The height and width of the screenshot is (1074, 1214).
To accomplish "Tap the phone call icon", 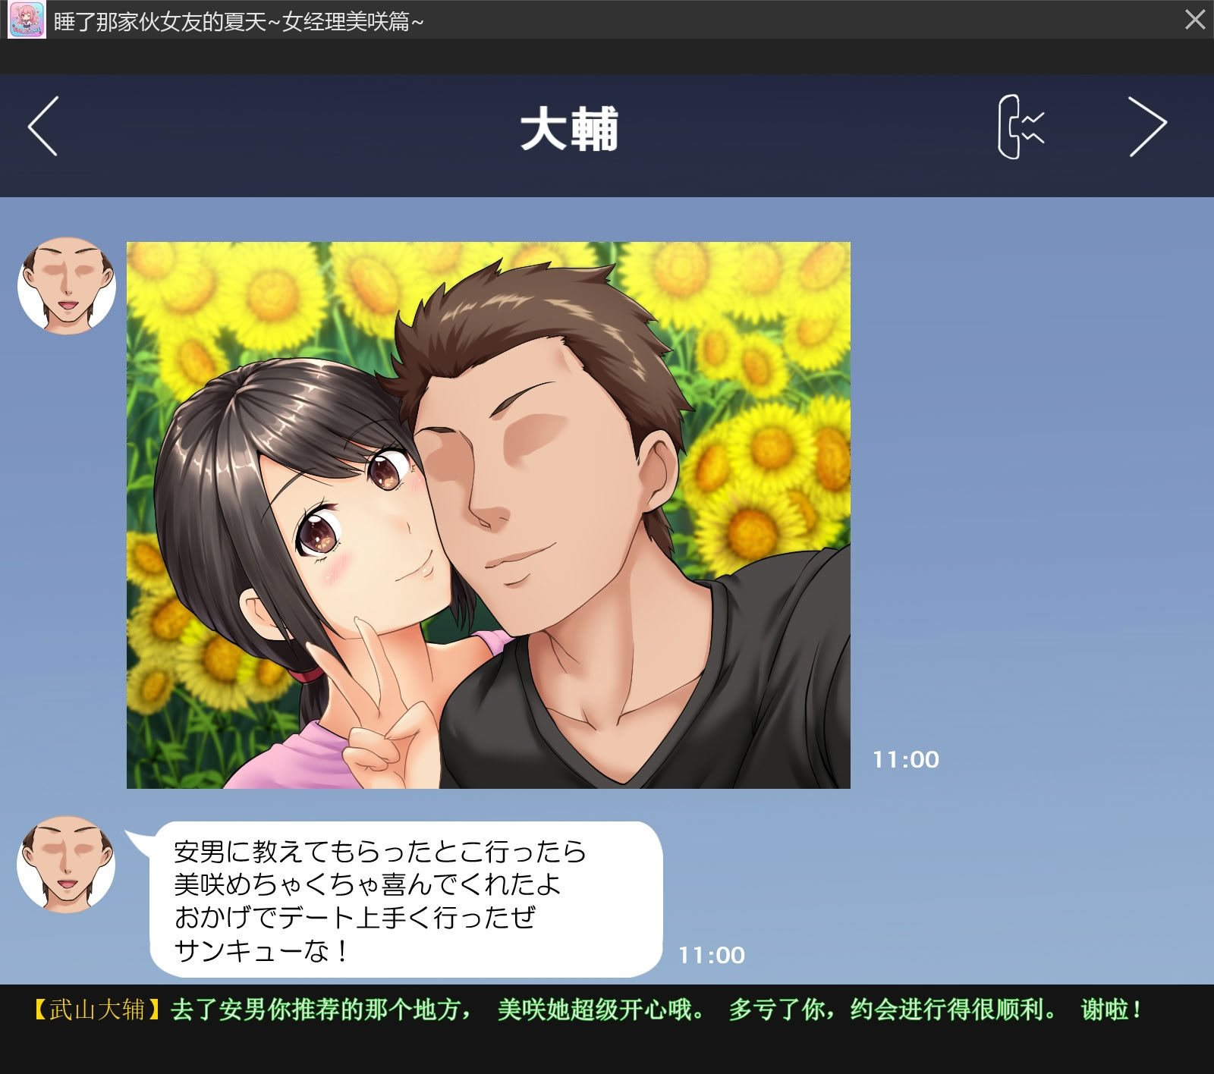I will click(1020, 127).
